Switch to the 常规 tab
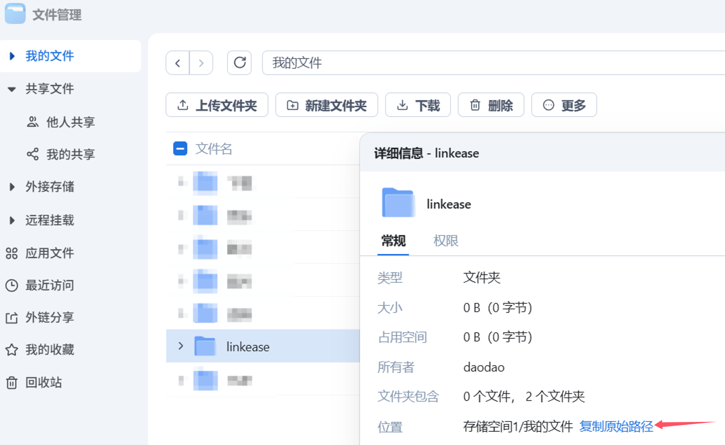The image size is (725, 445). (393, 241)
